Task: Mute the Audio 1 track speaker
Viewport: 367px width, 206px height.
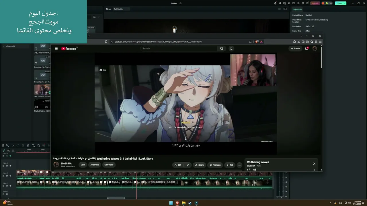Action: point(7,194)
